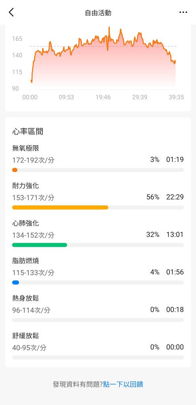Viewport: 196px width, 405px height.
Task: Tap the 點一下以回饋 feedback link
Action: coord(123,384)
